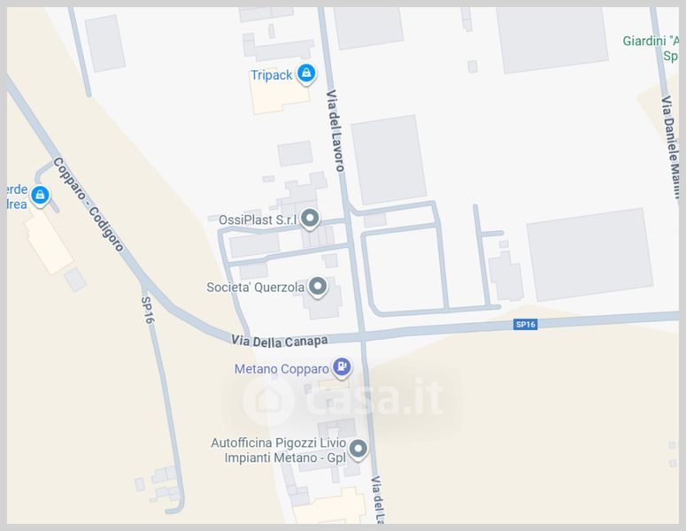Click the blue shopping pin near Copparo-Codigoro road

(40, 195)
